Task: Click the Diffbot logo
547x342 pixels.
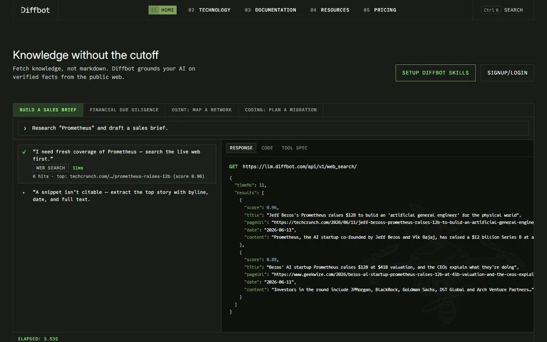Action: point(35,10)
